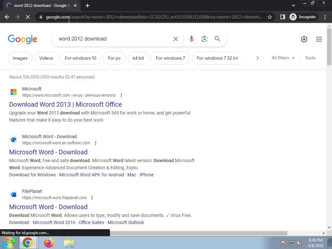Screen dimensions: 332x249
Task: Click the softonic result favicon
Action: (x=14, y=140)
